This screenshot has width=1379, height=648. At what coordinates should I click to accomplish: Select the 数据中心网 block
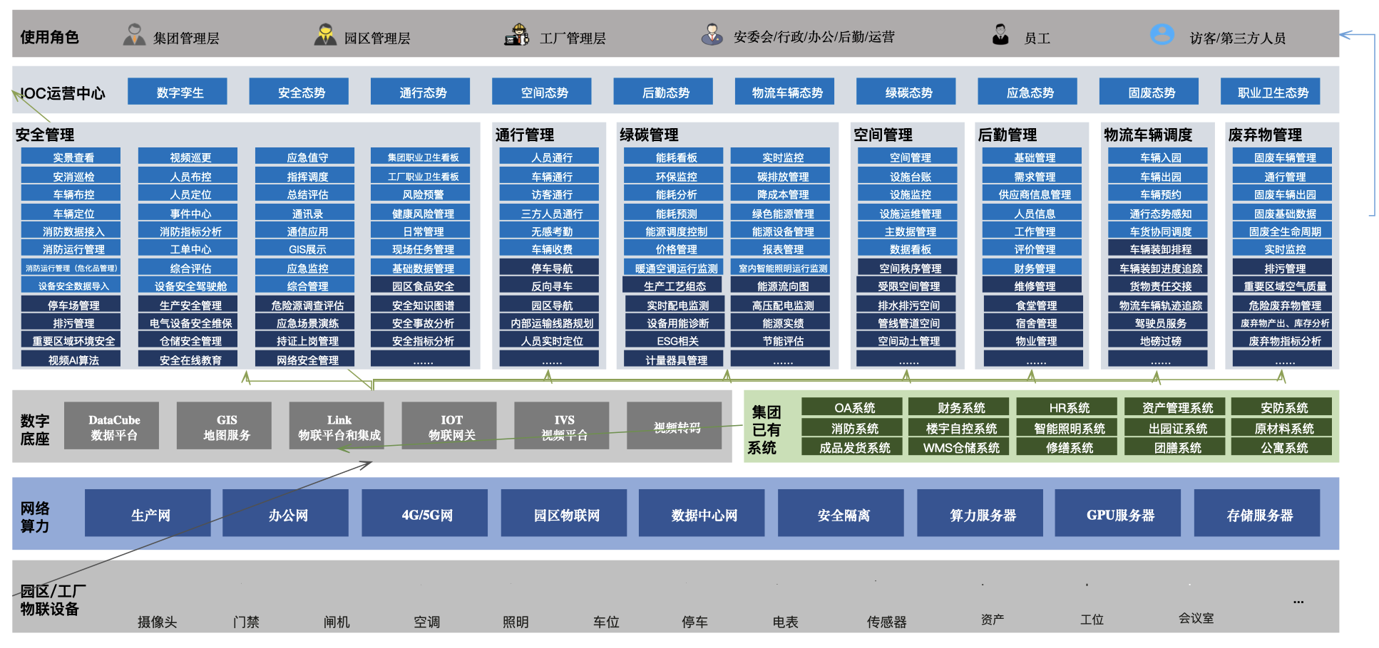point(702,513)
